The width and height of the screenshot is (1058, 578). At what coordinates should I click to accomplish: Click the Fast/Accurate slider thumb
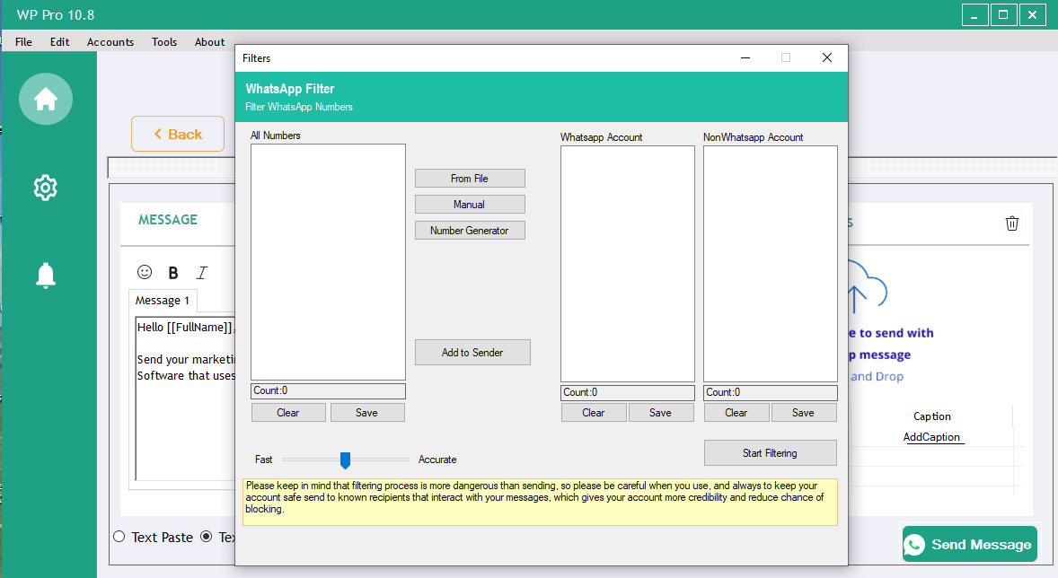tap(345, 460)
